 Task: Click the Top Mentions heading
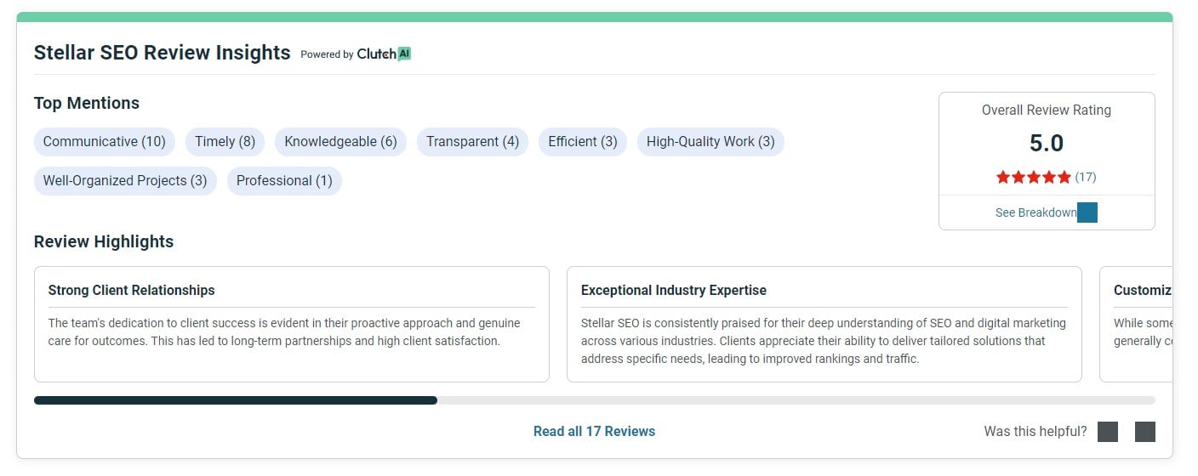click(87, 103)
